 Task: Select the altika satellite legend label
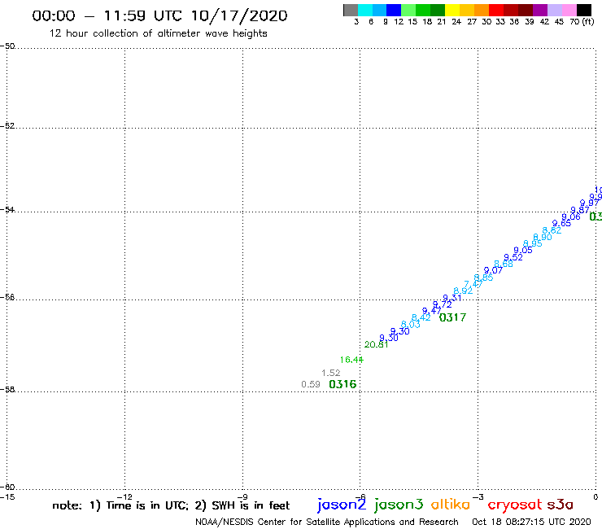tap(451, 504)
